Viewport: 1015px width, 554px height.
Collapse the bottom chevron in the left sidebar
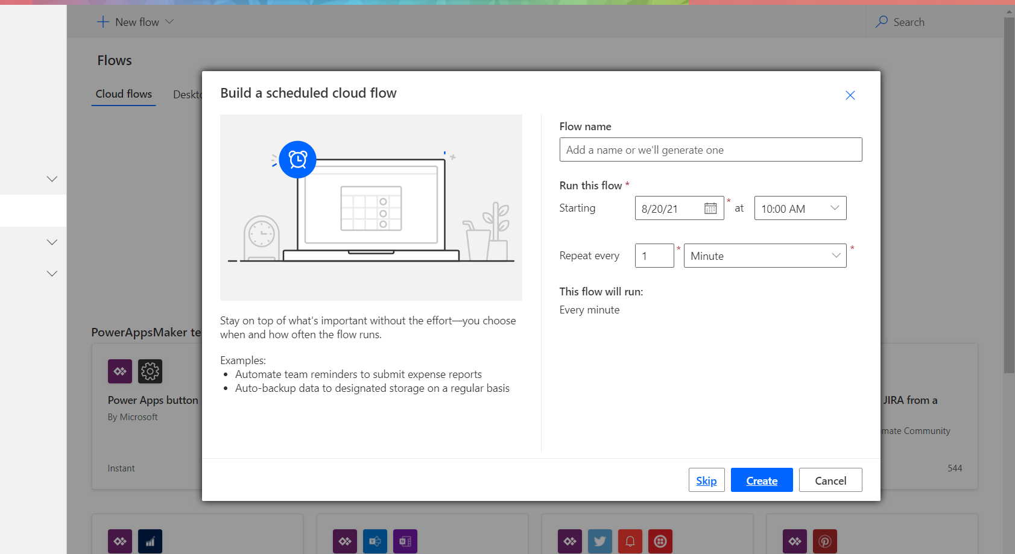tap(52, 273)
